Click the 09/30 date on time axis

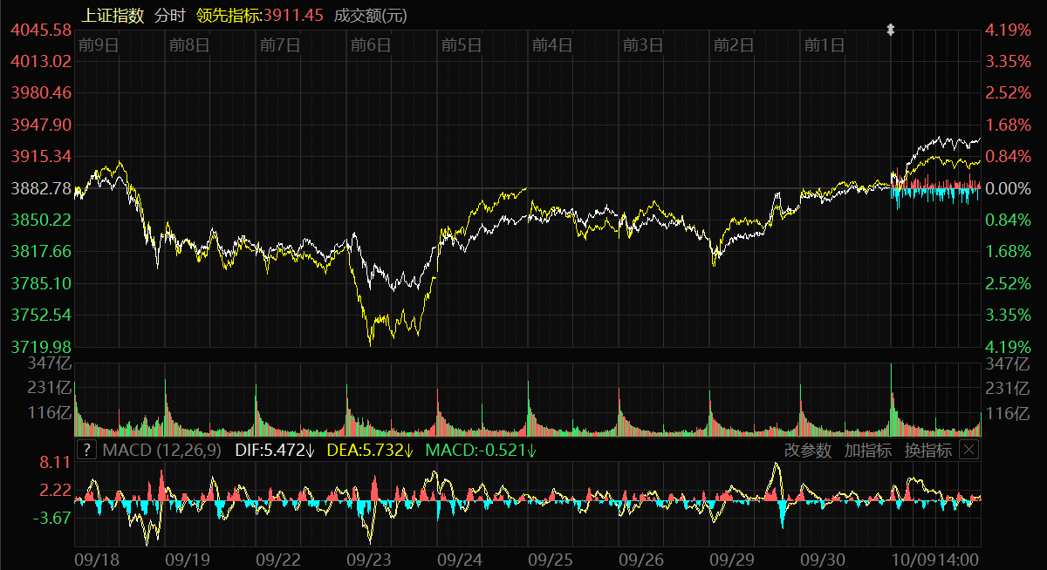(821, 557)
